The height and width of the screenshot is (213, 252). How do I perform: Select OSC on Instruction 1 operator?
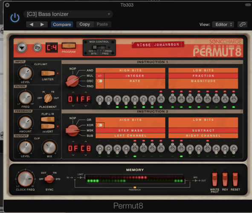(x=90, y=81)
